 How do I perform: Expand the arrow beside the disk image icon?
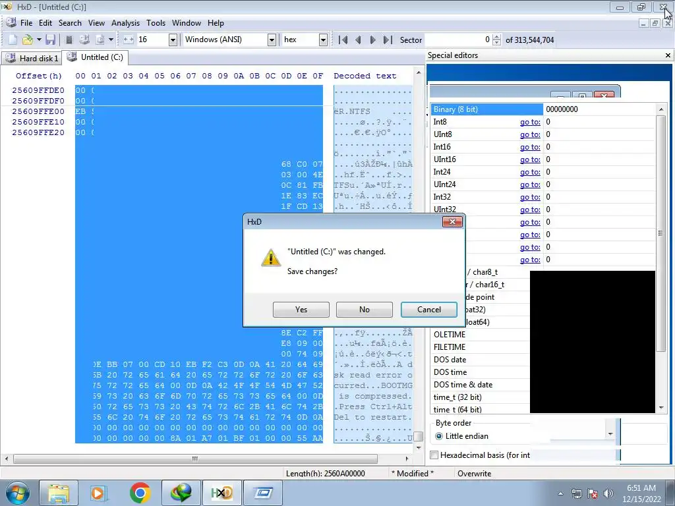click(x=111, y=40)
